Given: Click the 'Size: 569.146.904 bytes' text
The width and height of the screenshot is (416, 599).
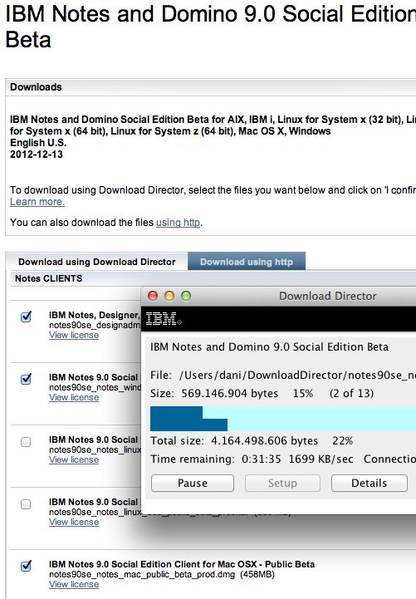Looking at the screenshot, I should 214,393.
